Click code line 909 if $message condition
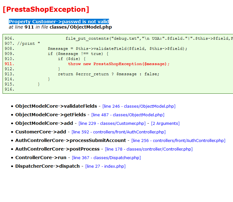Viewport: 233px width, 202px height. pos(78,54)
